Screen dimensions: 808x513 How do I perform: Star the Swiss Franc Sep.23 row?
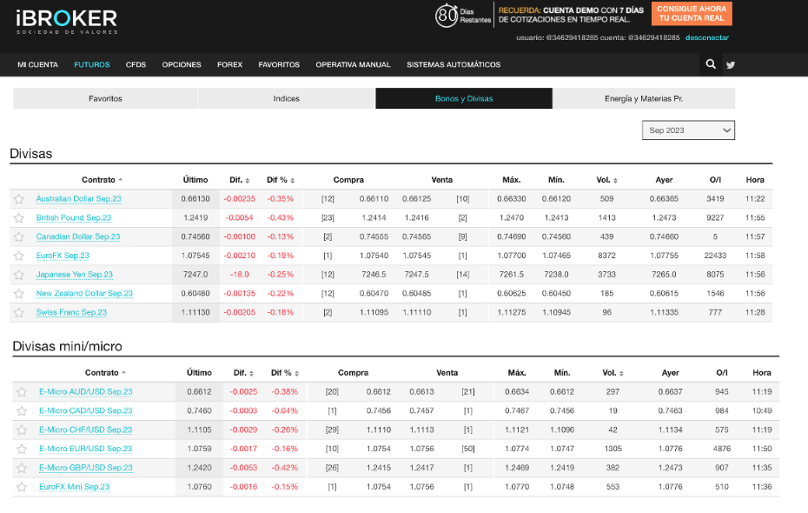(19, 312)
